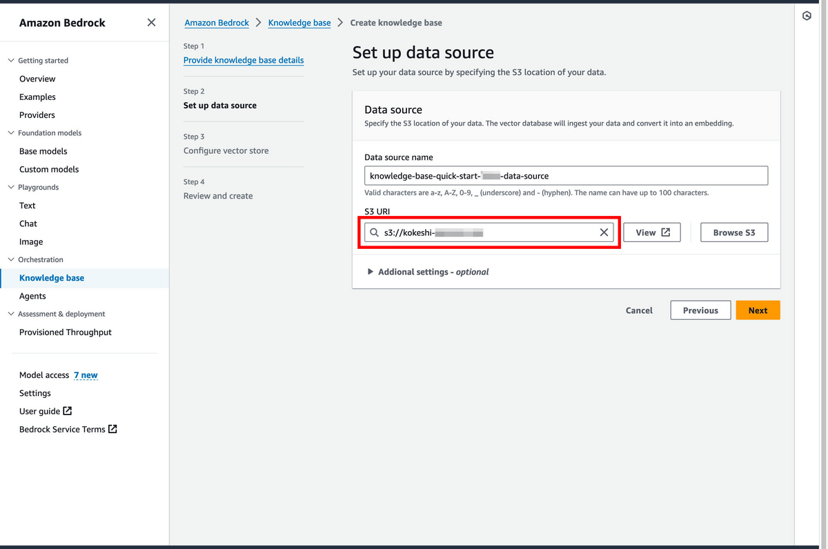This screenshot has height=549, width=828.
Task: Click the Cancel button
Action: pos(639,310)
